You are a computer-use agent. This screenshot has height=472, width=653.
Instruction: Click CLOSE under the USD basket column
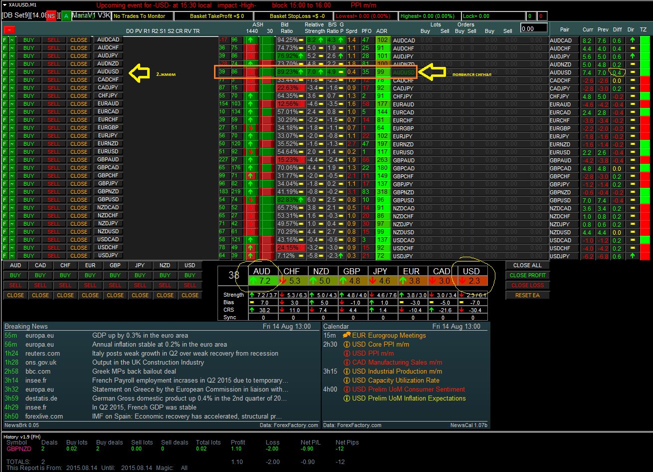[190, 295]
